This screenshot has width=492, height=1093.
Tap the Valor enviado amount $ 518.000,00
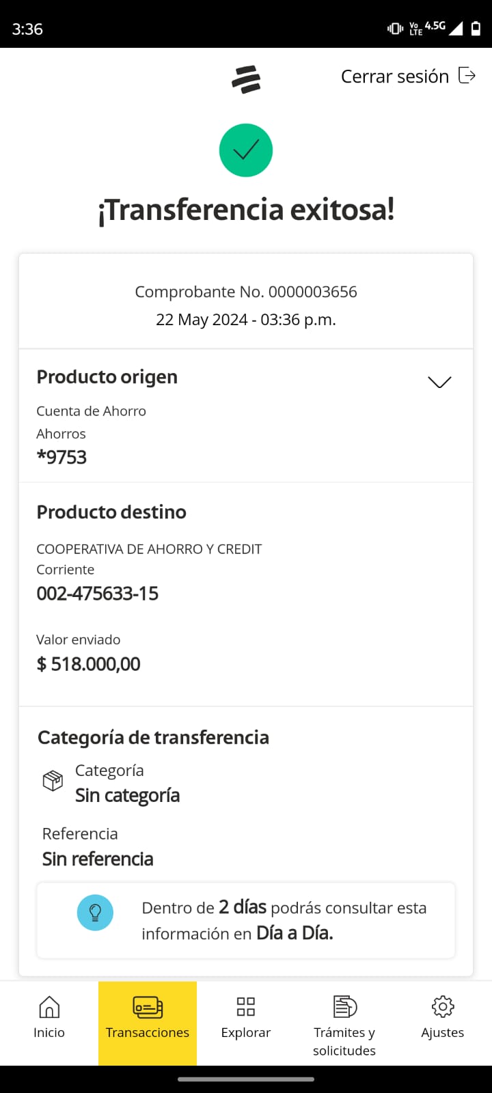coord(89,664)
